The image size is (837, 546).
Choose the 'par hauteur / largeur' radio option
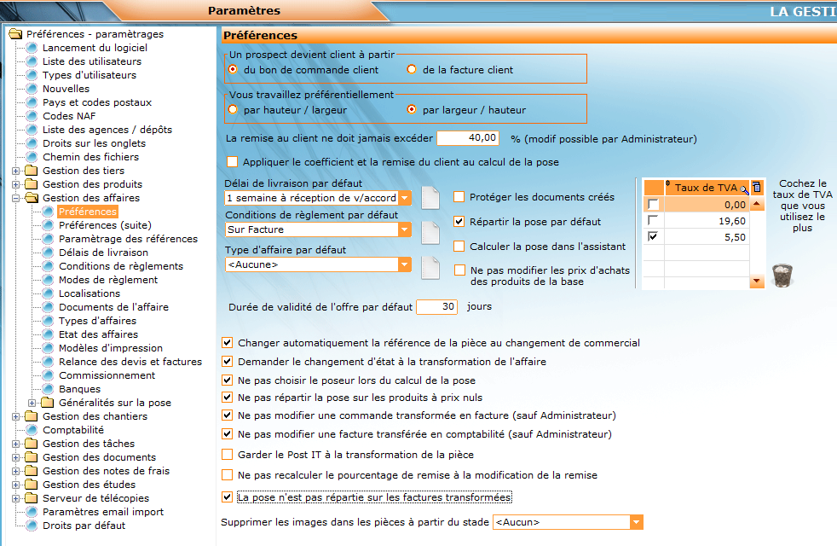point(233,109)
